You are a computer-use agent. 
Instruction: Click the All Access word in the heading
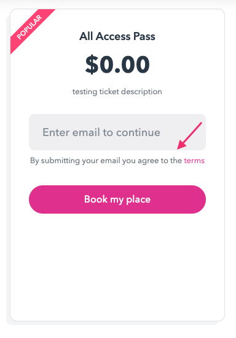click(105, 36)
